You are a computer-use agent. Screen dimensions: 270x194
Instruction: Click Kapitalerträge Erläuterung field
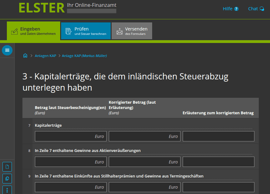(x=218, y=136)
